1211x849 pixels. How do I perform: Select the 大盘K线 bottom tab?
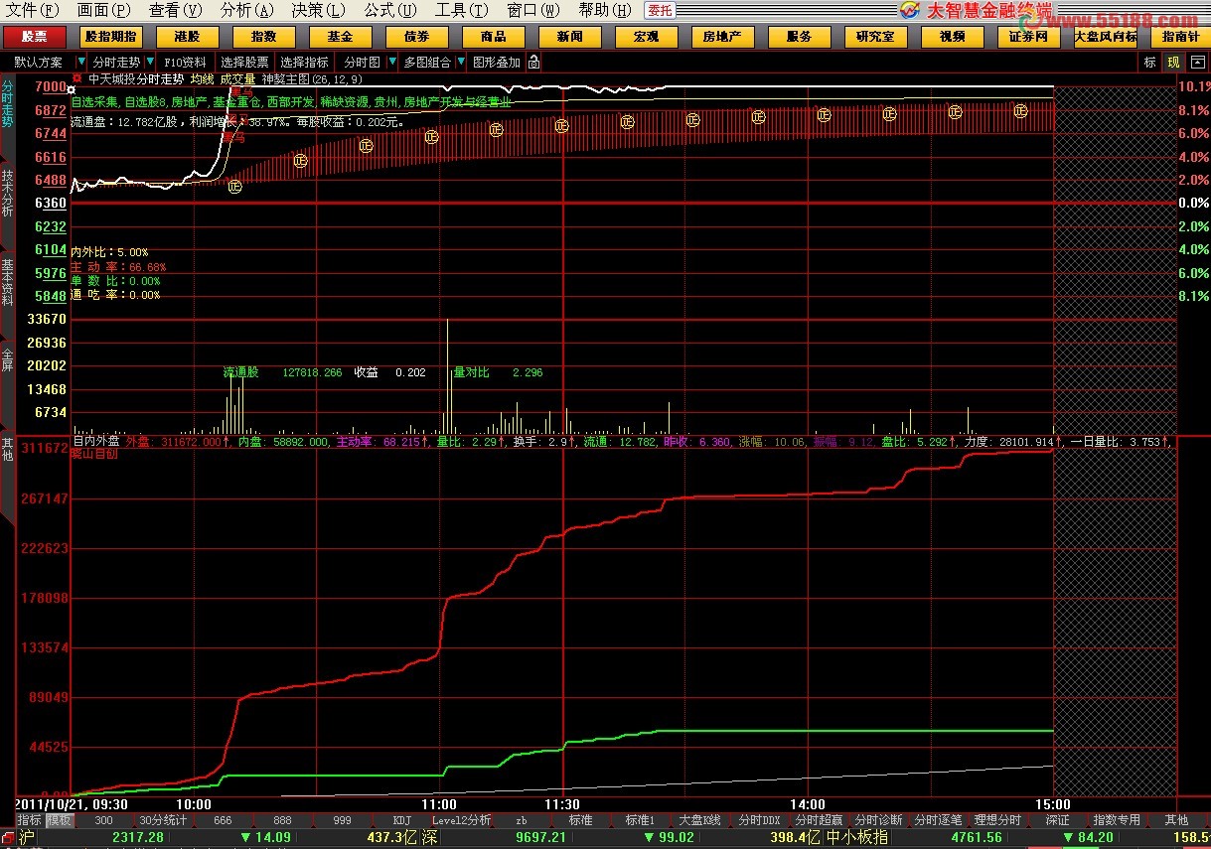point(699,820)
